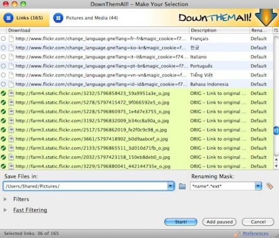Open the Preferences link
Viewport: 279px width, 238px height.
(x=256, y=233)
